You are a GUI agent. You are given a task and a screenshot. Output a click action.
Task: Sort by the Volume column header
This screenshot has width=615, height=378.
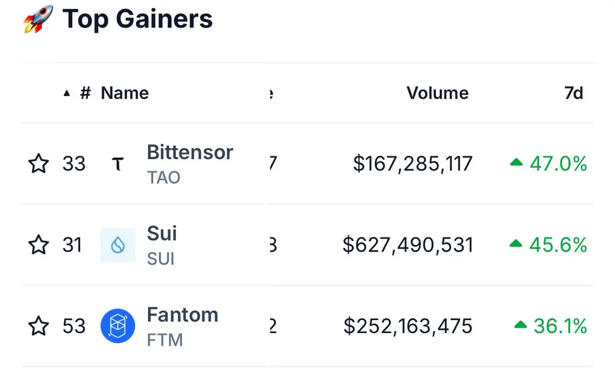tap(438, 93)
